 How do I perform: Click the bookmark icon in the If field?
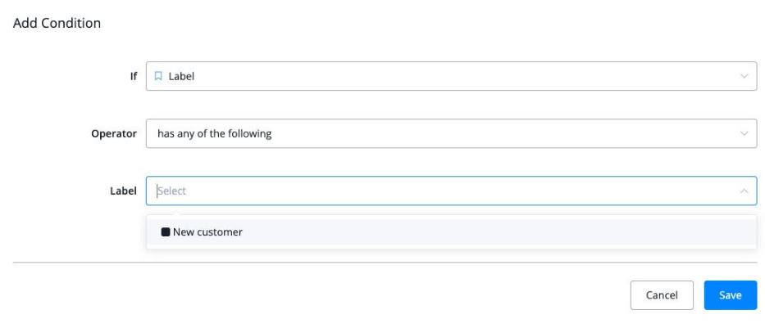[x=159, y=76]
